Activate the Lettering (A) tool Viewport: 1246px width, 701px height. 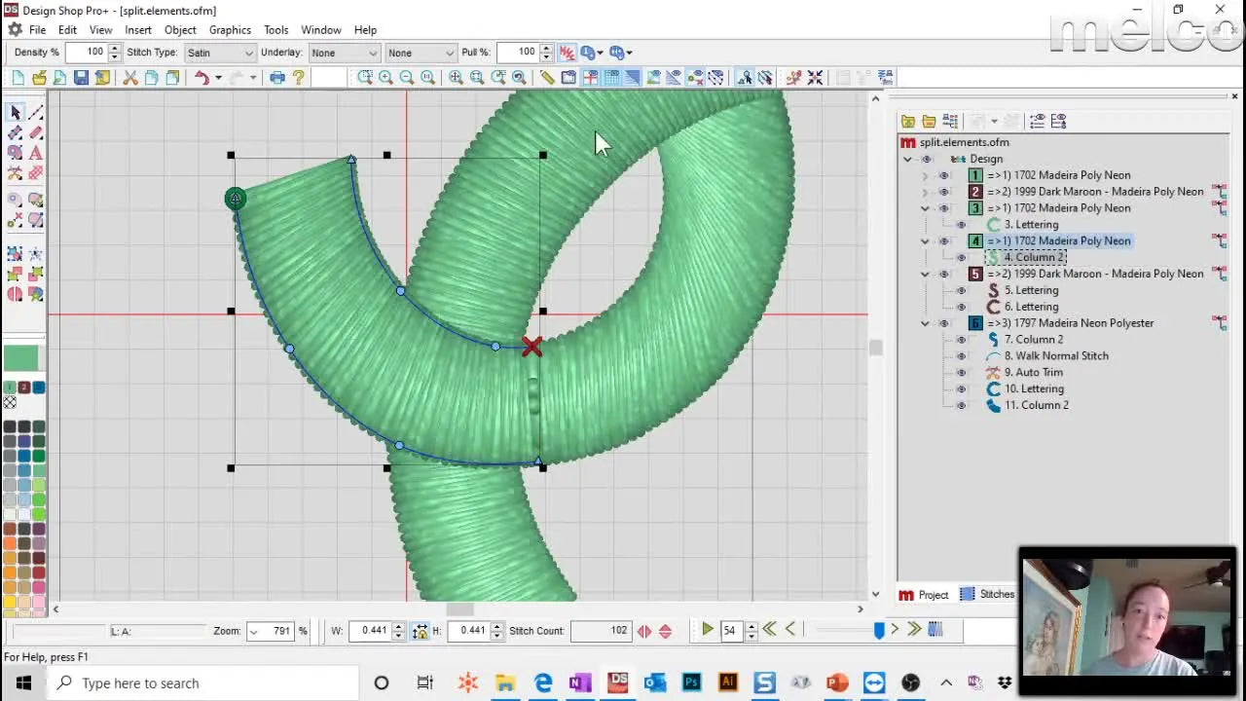[39, 152]
